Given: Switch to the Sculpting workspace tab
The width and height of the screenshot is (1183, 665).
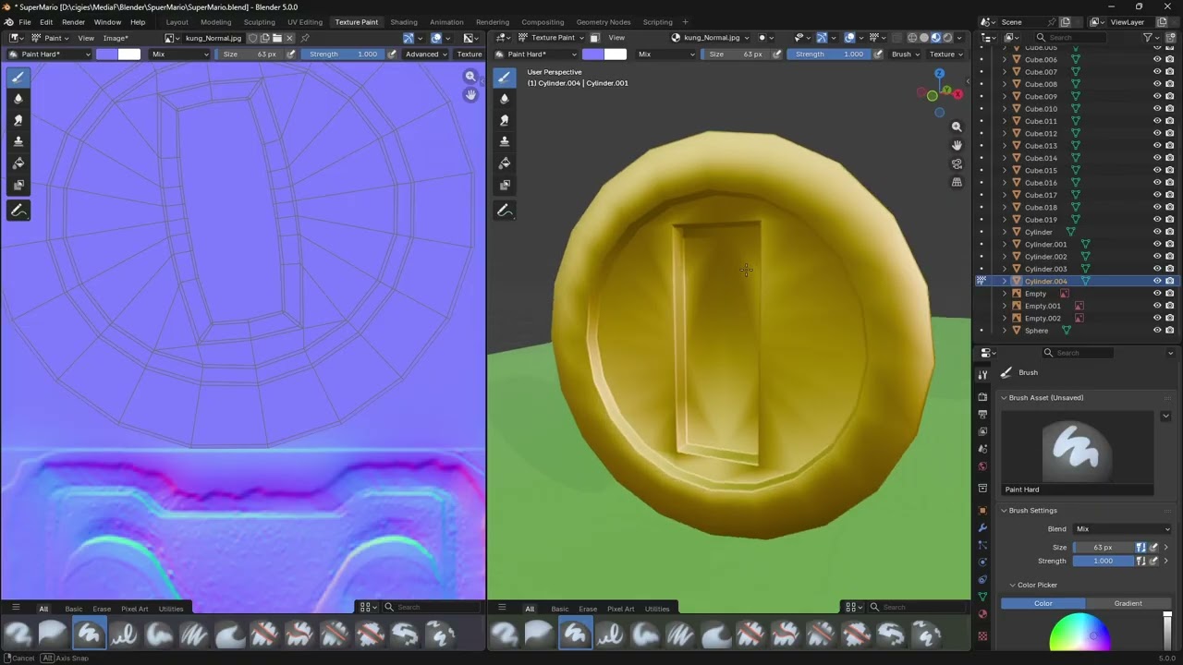Looking at the screenshot, I should (x=259, y=22).
